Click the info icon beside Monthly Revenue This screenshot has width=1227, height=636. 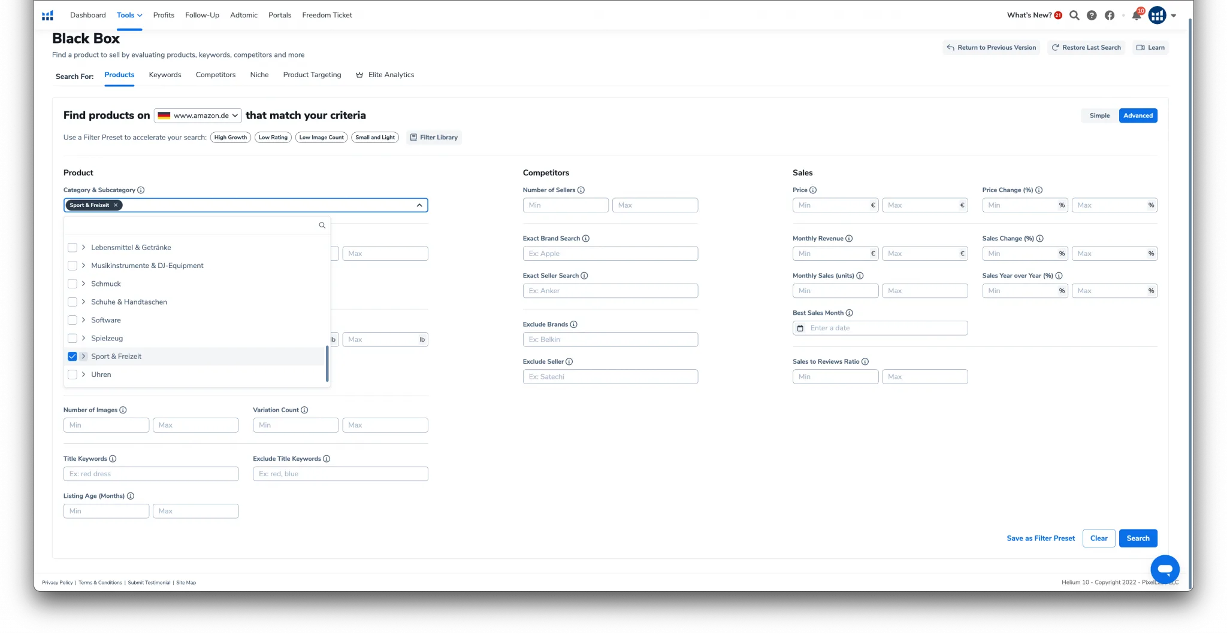(x=849, y=238)
